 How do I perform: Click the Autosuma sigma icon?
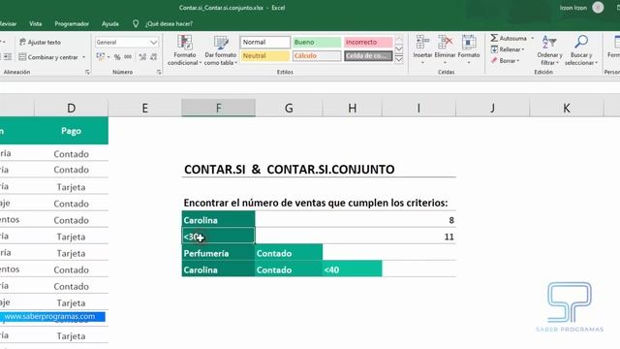point(494,38)
